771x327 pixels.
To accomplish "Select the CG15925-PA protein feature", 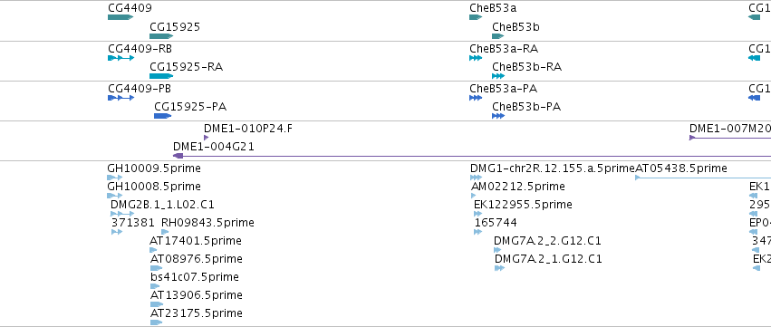I will click(x=163, y=116).
